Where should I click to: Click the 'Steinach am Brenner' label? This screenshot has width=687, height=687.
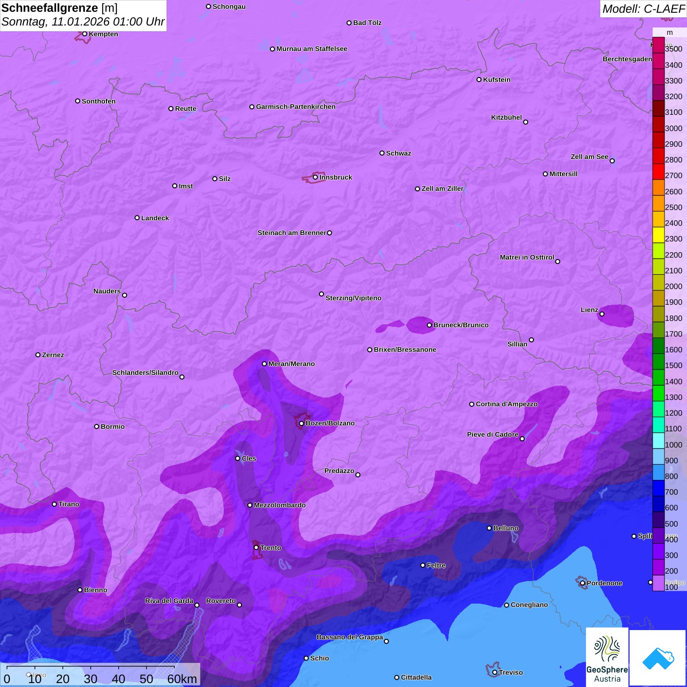point(292,233)
